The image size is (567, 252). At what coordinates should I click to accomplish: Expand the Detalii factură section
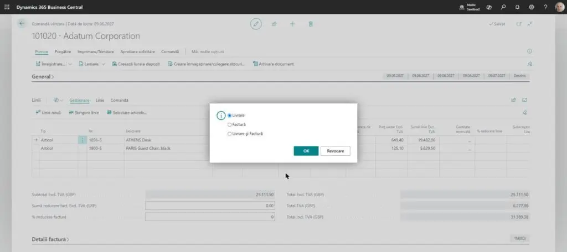[50, 239]
